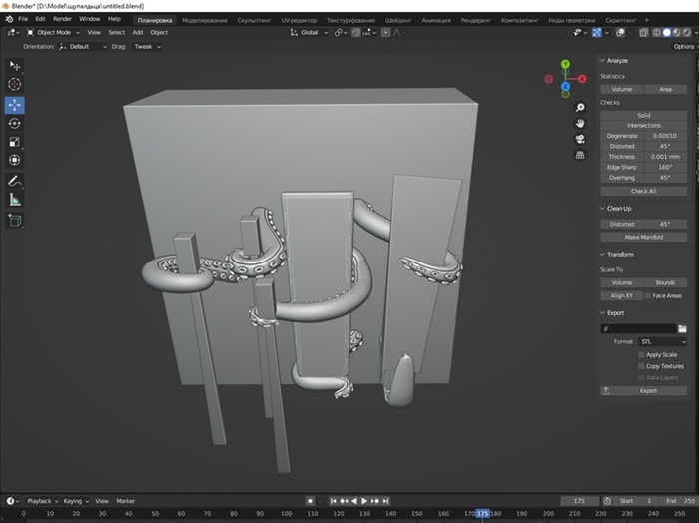Switch to perspective/orthographic grid icon
699x523 pixels.
coord(580,155)
